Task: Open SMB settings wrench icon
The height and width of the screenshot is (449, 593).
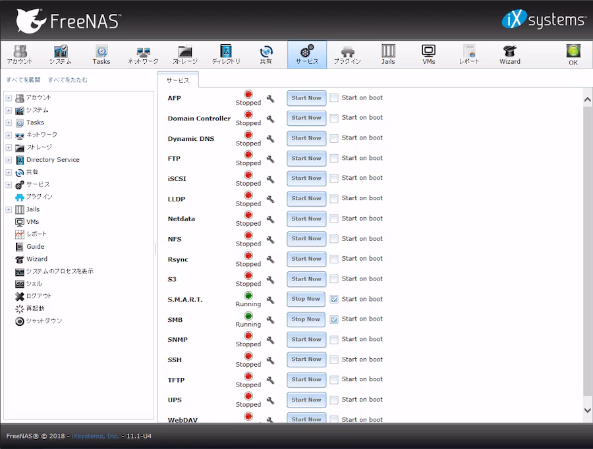Action: click(270, 320)
